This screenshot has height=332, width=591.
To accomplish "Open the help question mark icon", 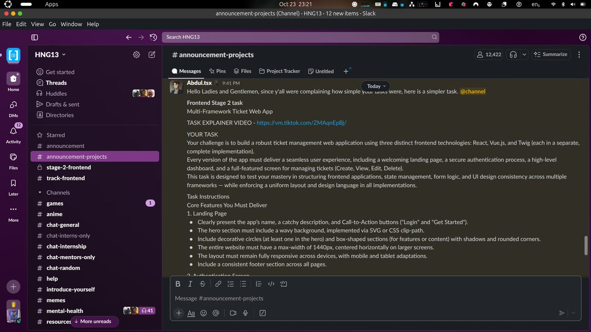I will 583,37.
